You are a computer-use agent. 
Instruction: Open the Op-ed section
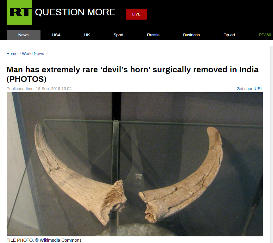[229, 35]
